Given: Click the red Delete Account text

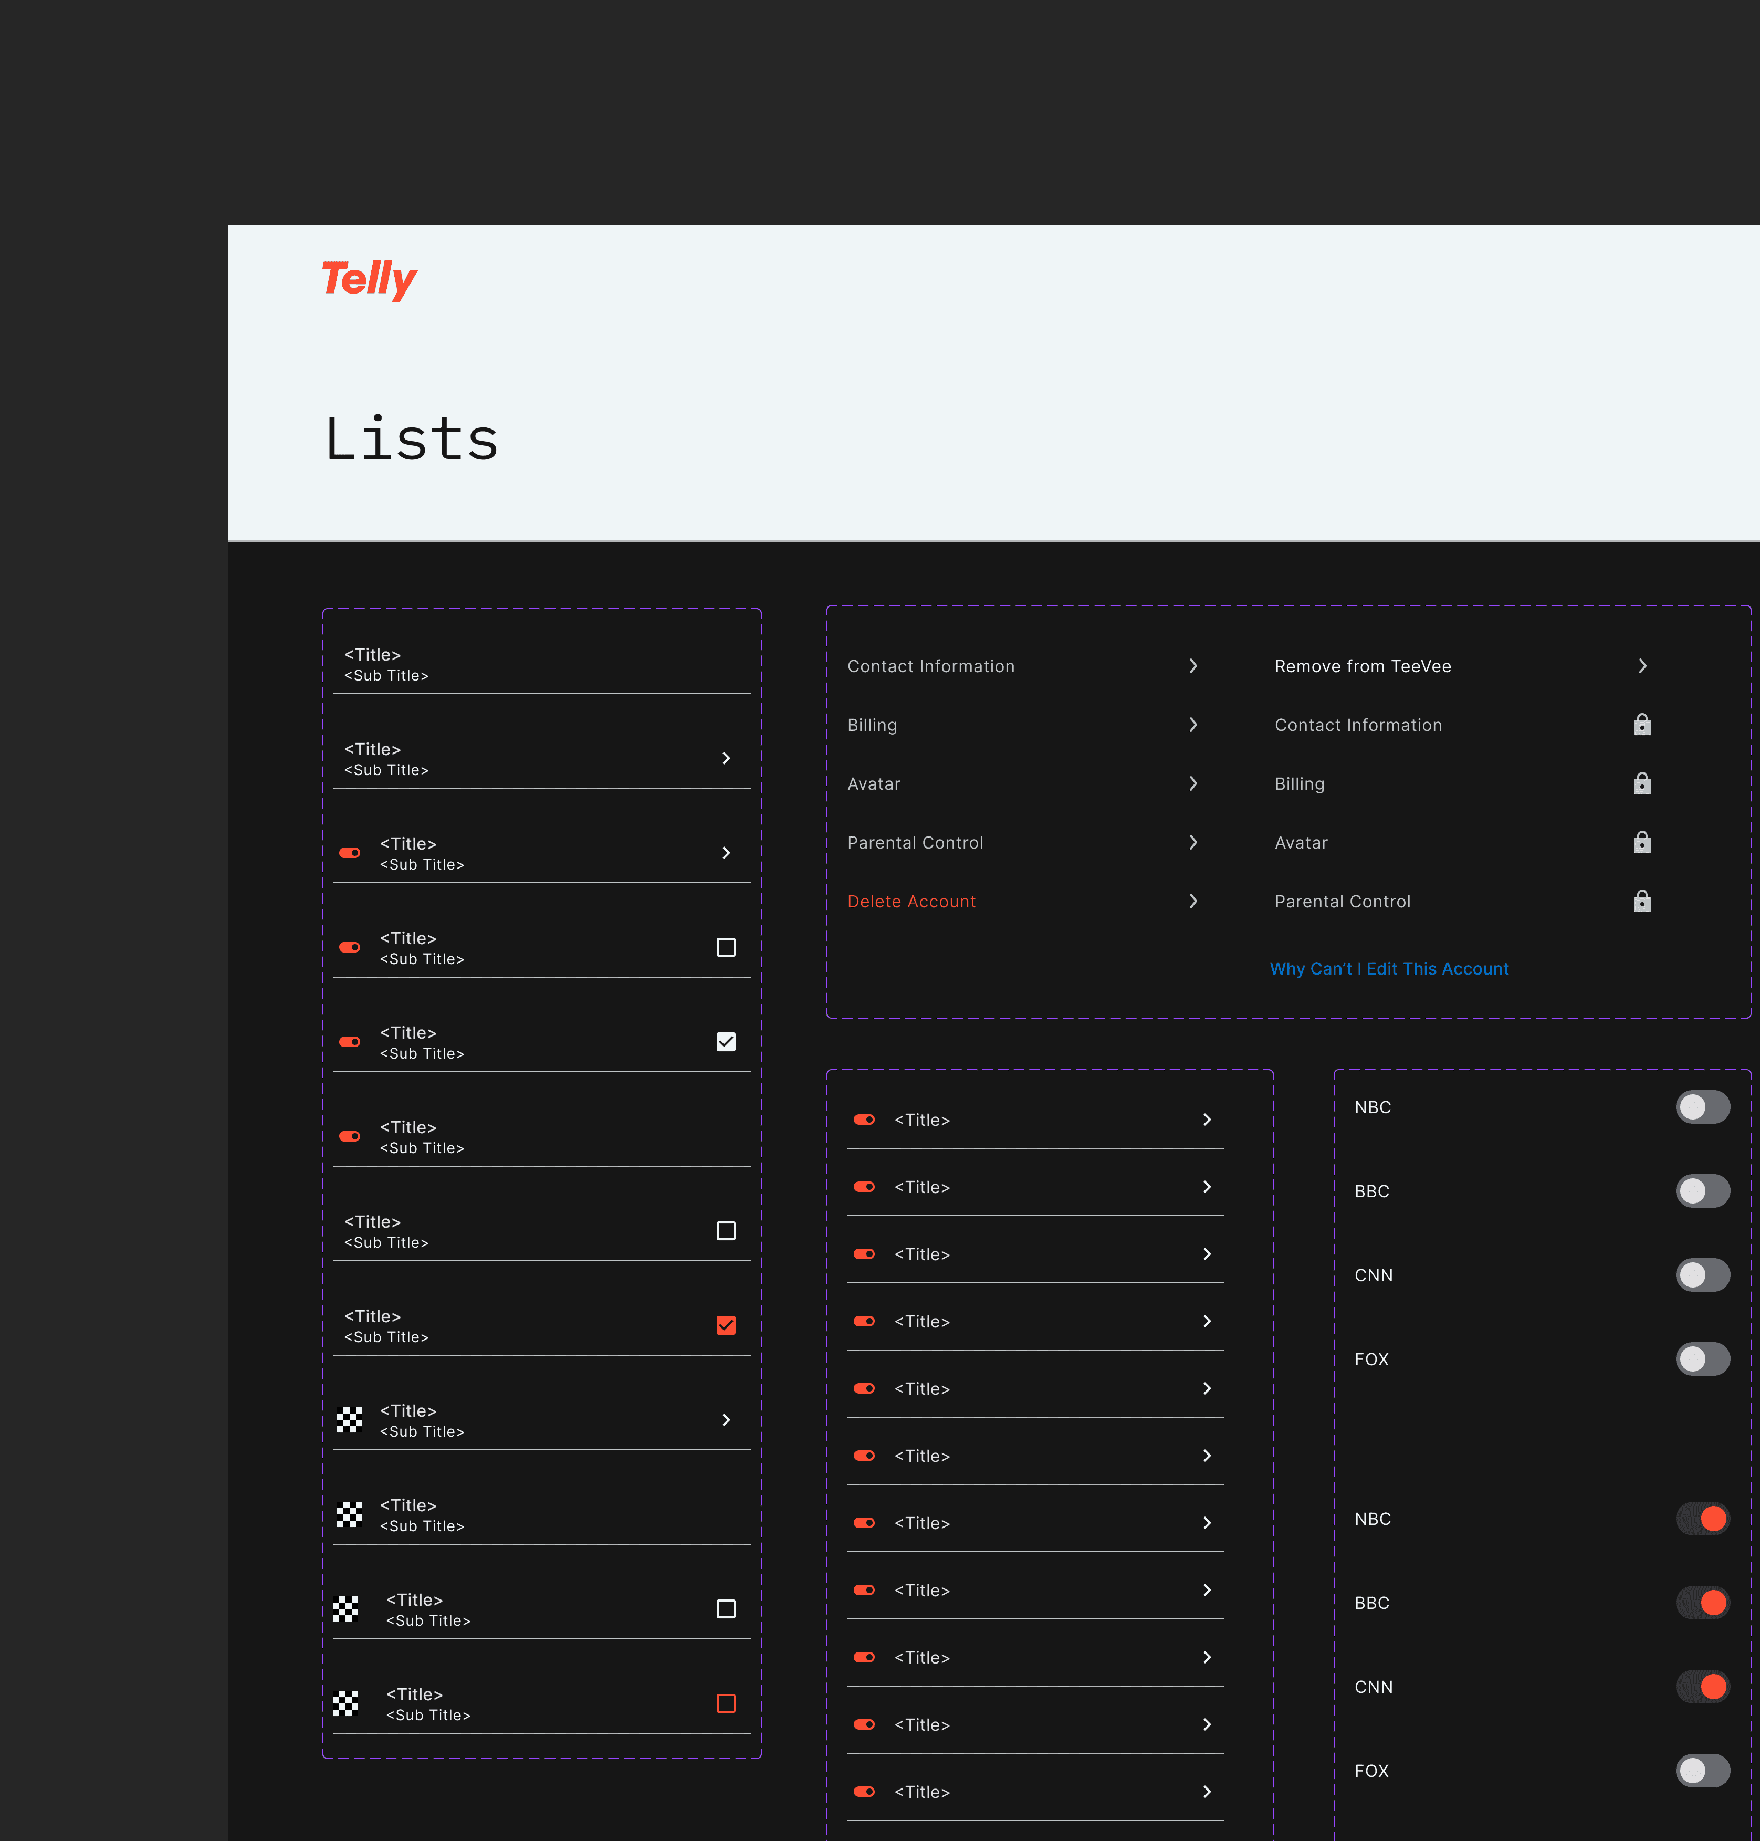Looking at the screenshot, I should pyautogui.click(x=911, y=901).
